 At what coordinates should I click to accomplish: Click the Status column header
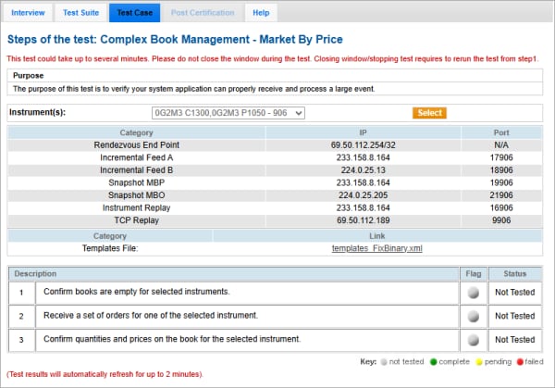pos(515,274)
